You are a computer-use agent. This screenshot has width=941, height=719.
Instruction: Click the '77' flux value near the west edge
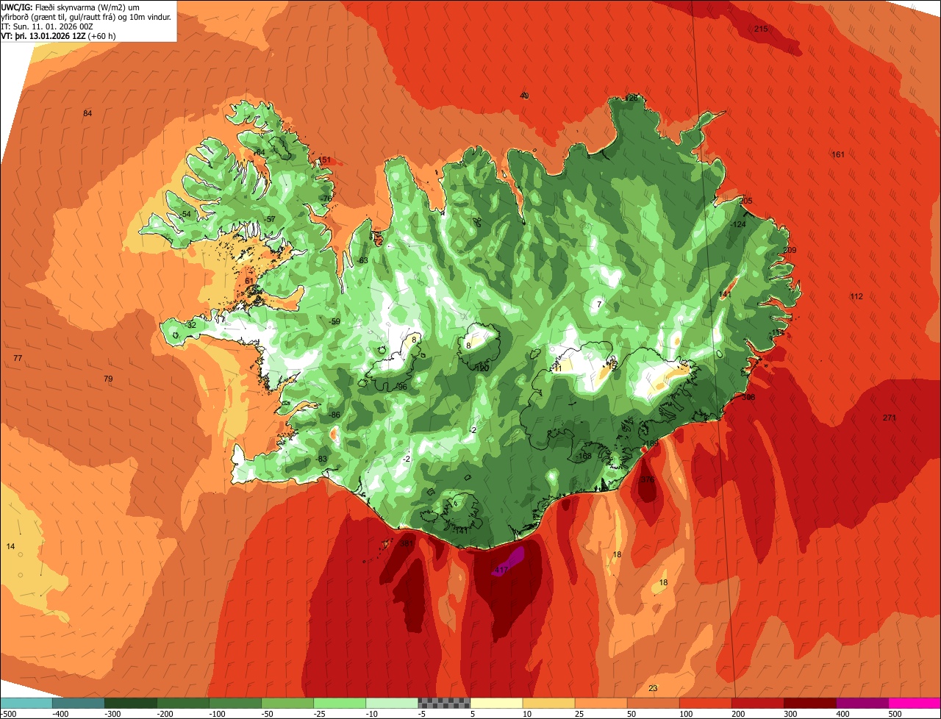coord(18,358)
